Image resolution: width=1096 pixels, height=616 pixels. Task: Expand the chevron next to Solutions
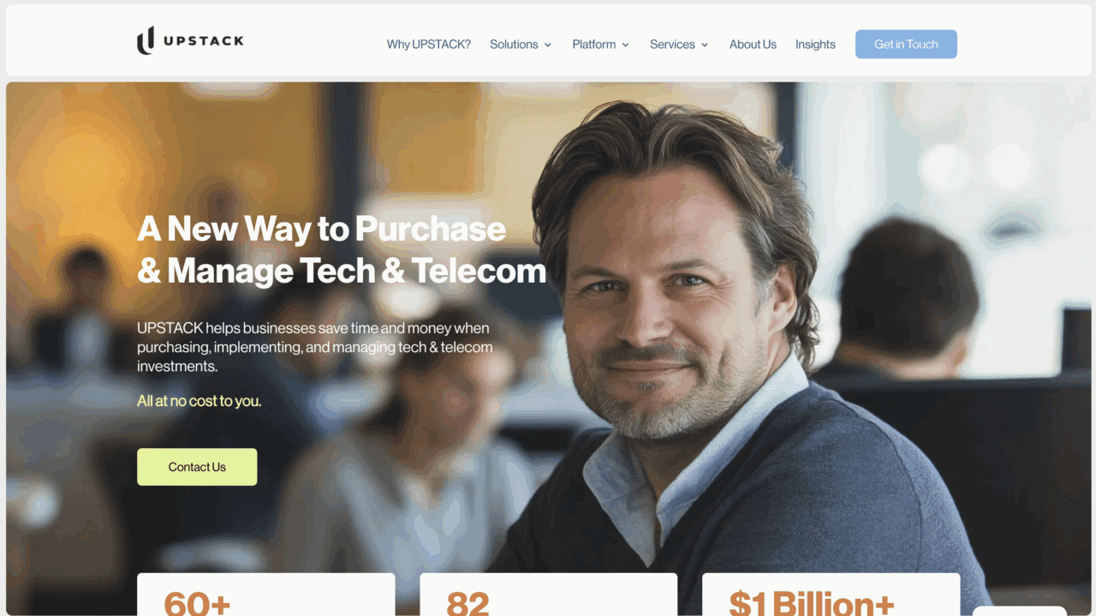pos(548,45)
